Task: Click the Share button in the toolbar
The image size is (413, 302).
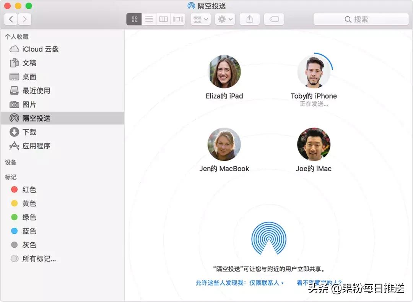Action: tap(250, 19)
